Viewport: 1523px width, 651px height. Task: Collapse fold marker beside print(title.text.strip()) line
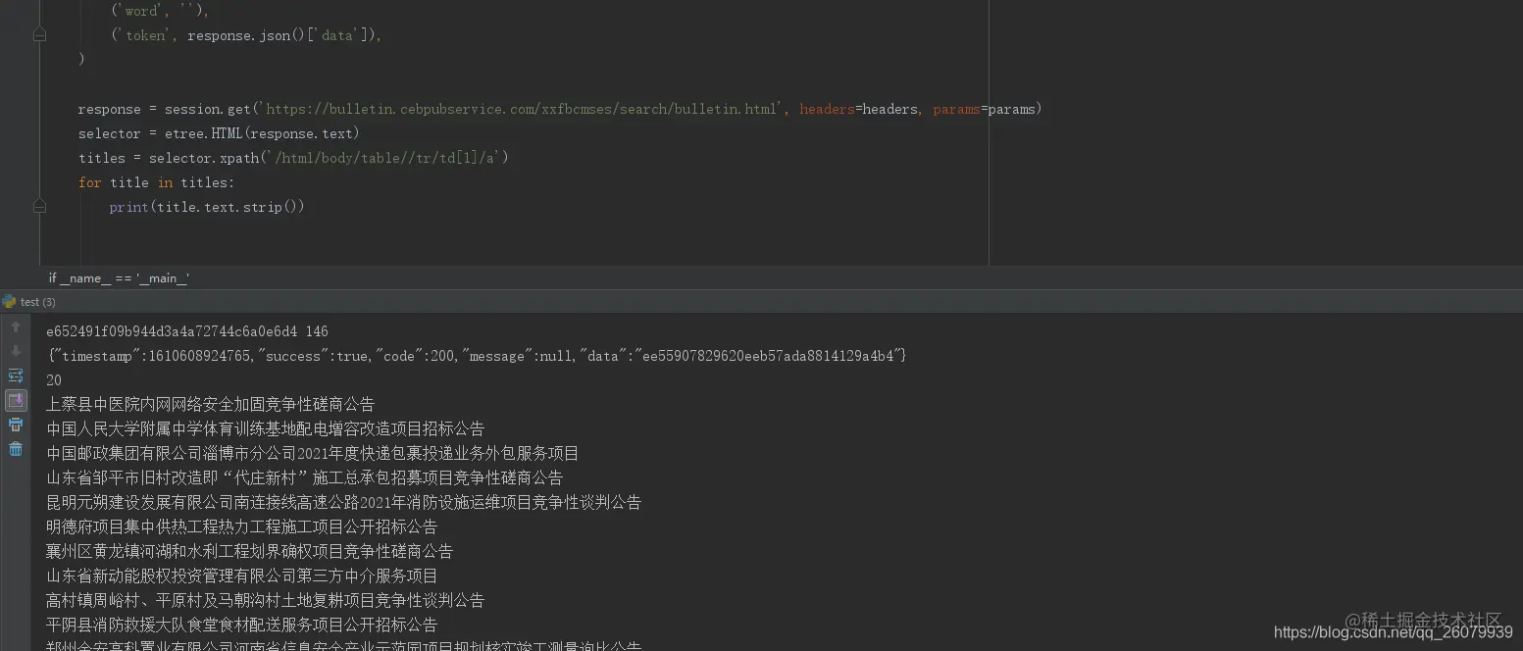click(39, 207)
